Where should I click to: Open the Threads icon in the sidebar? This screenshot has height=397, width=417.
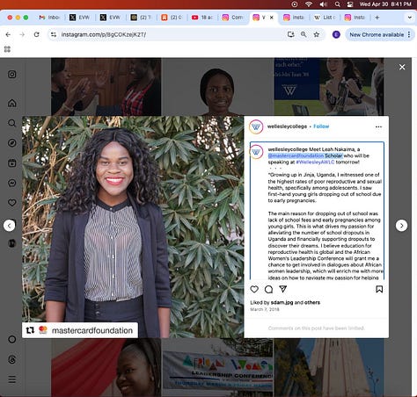pos(12,359)
